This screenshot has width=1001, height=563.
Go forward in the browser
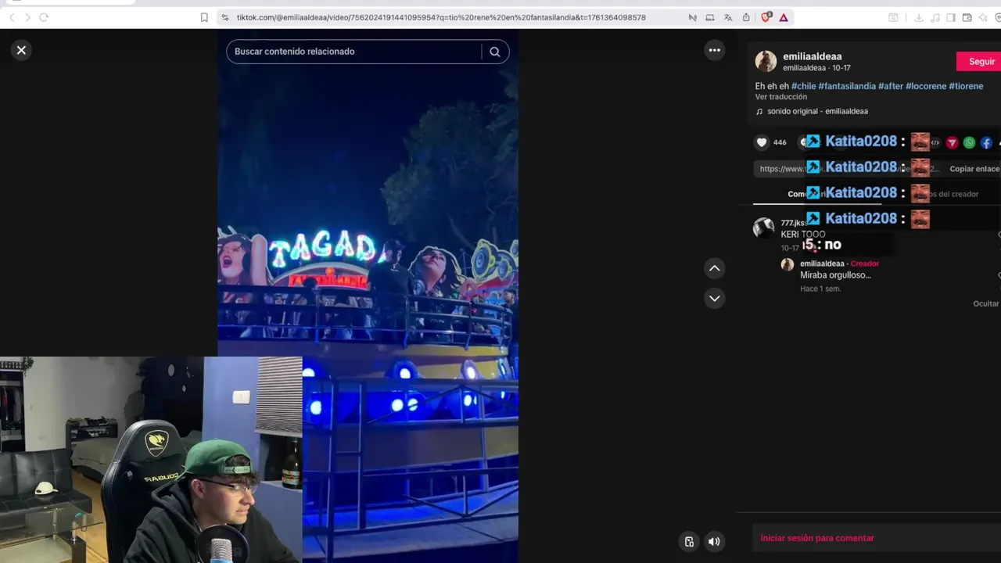click(27, 17)
